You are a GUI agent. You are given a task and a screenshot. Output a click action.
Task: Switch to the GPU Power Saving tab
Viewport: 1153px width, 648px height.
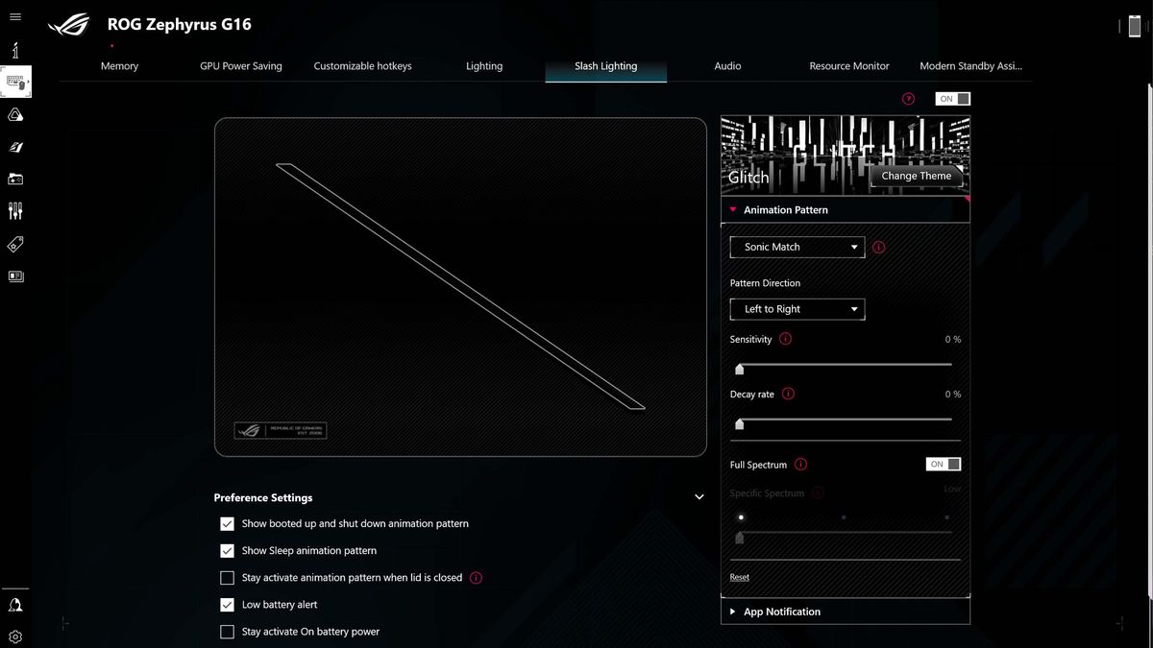tap(241, 66)
